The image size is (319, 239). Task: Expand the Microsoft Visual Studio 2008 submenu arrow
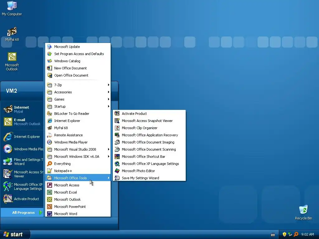[109, 149]
